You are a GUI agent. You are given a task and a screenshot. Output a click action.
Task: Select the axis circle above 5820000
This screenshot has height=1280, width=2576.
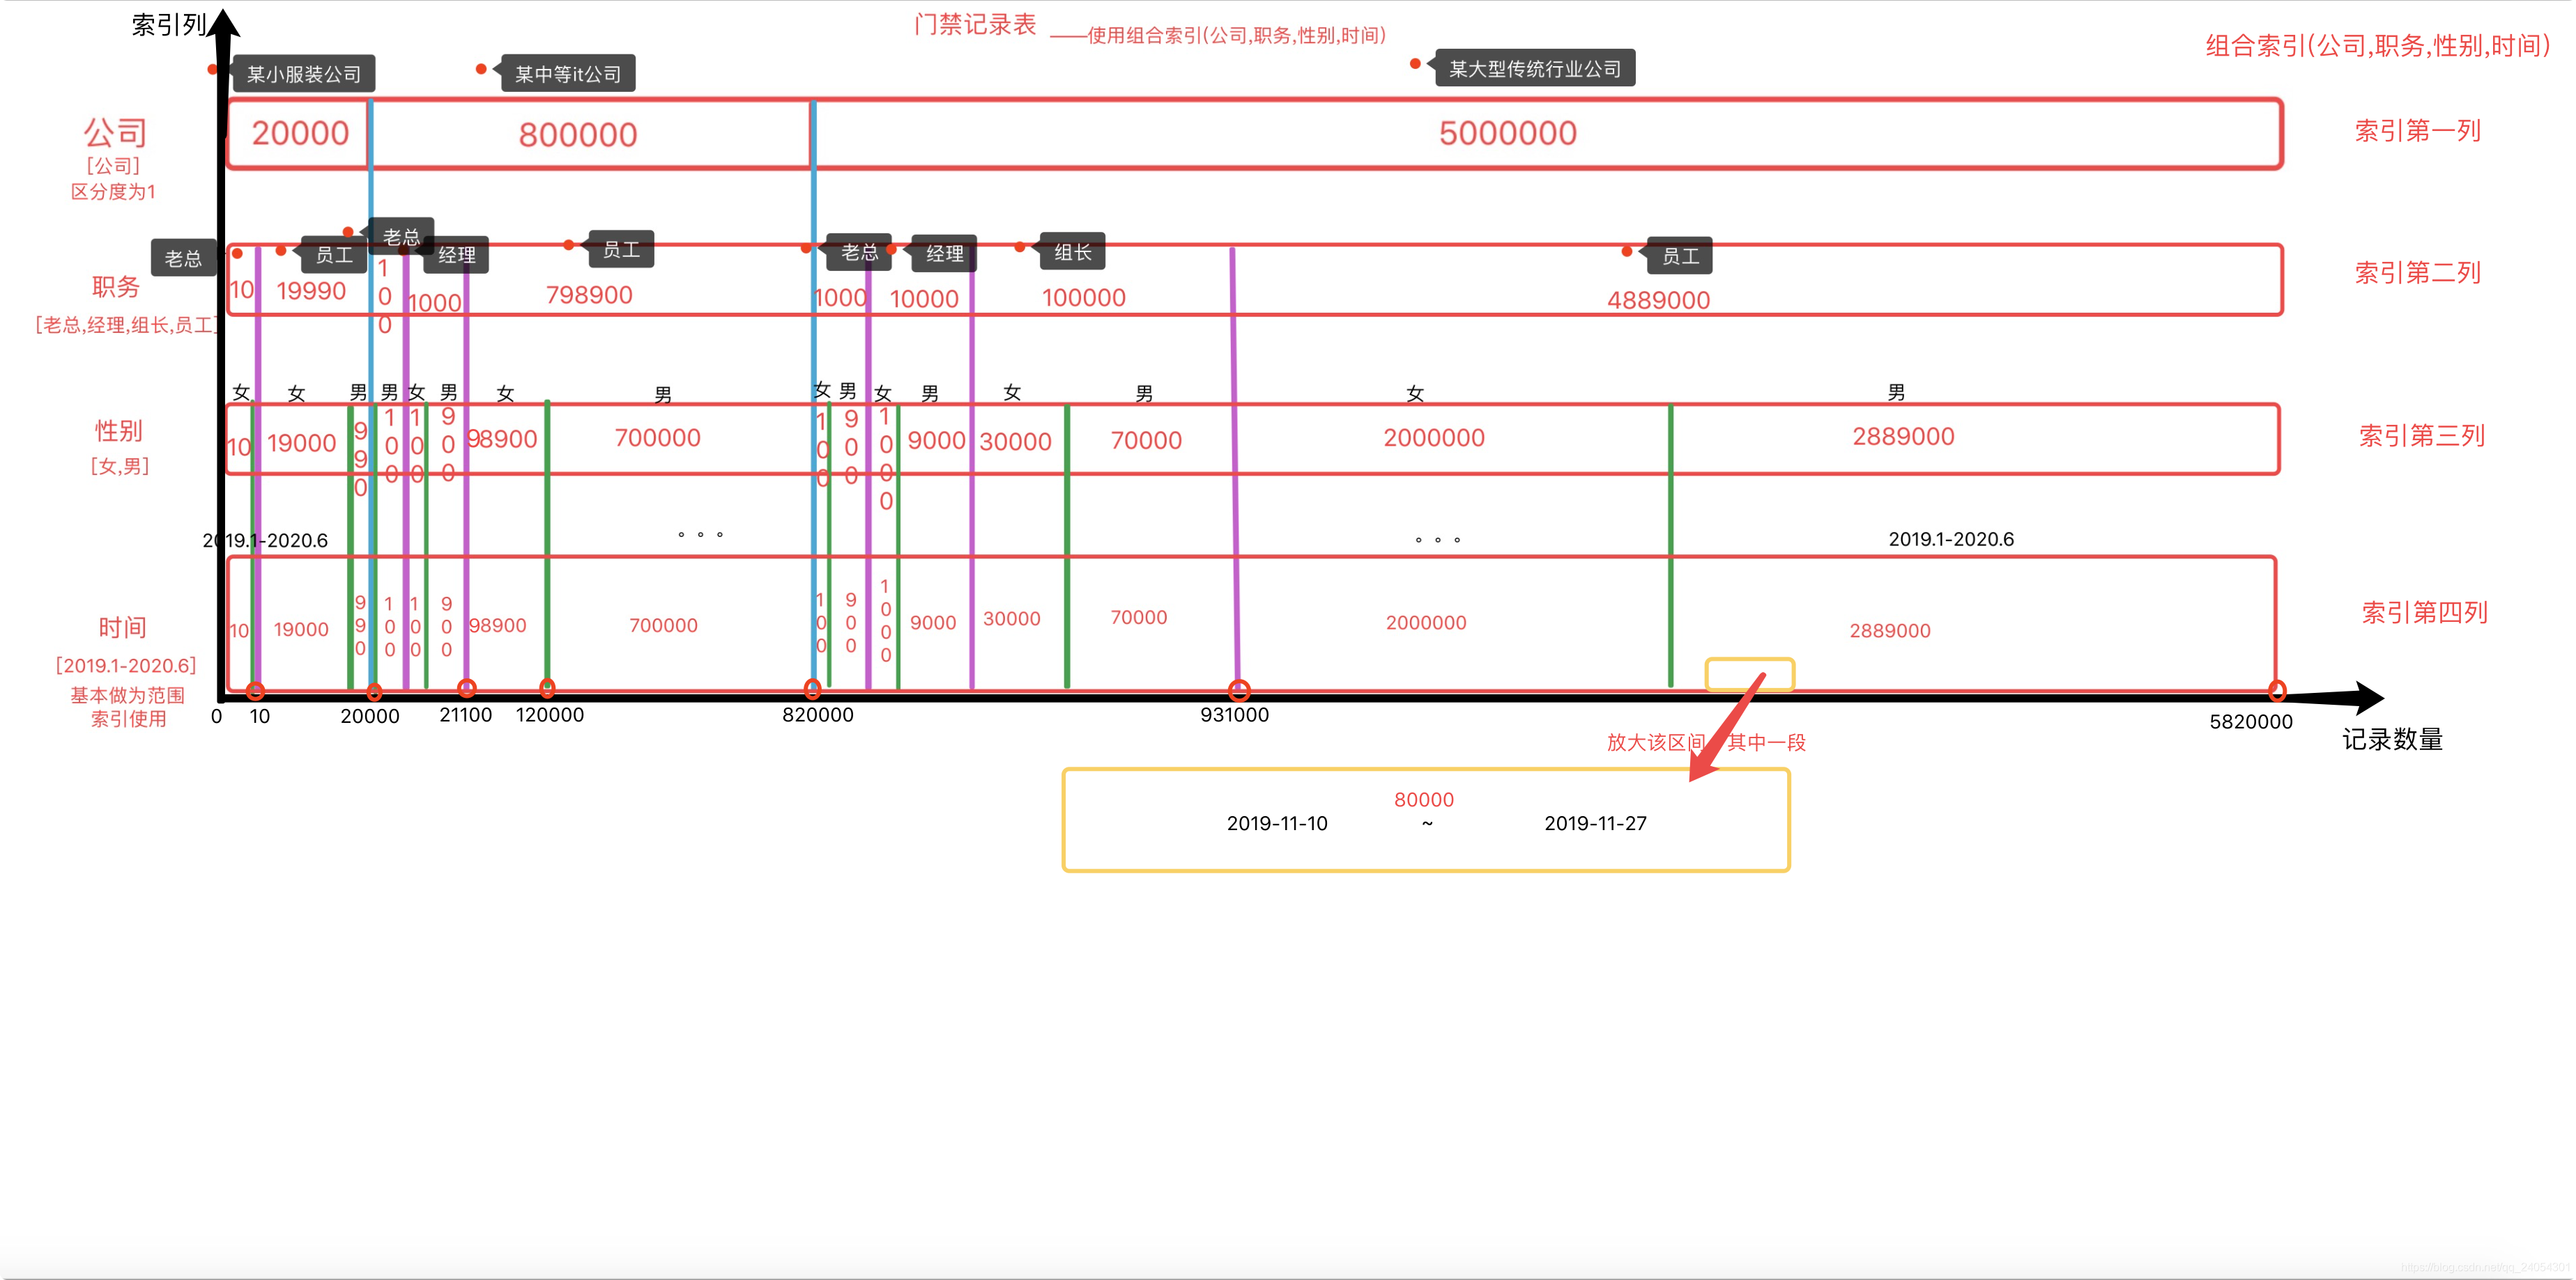point(2277,690)
